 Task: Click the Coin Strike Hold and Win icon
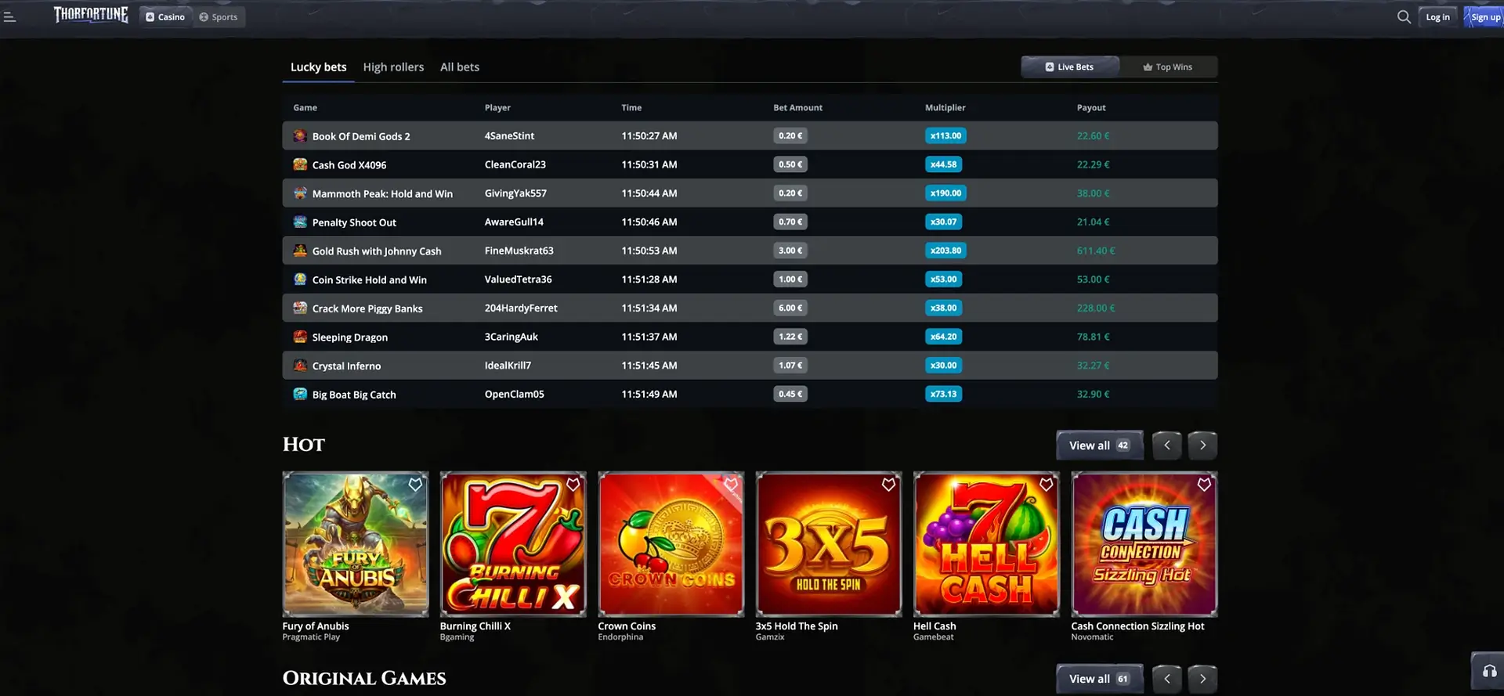[300, 279]
